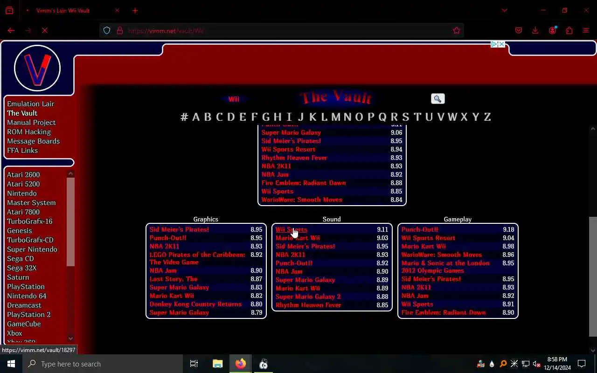The height and width of the screenshot is (373, 597).
Task: Select Atari 2600 system
Action: pyautogui.click(x=23, y=174)
